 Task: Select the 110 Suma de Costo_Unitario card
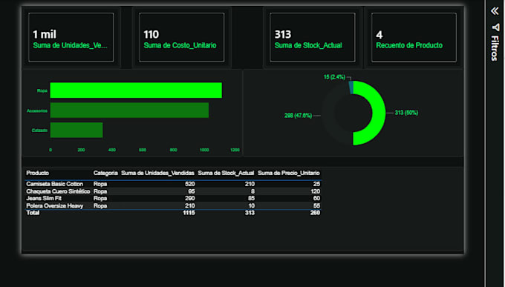182,37
